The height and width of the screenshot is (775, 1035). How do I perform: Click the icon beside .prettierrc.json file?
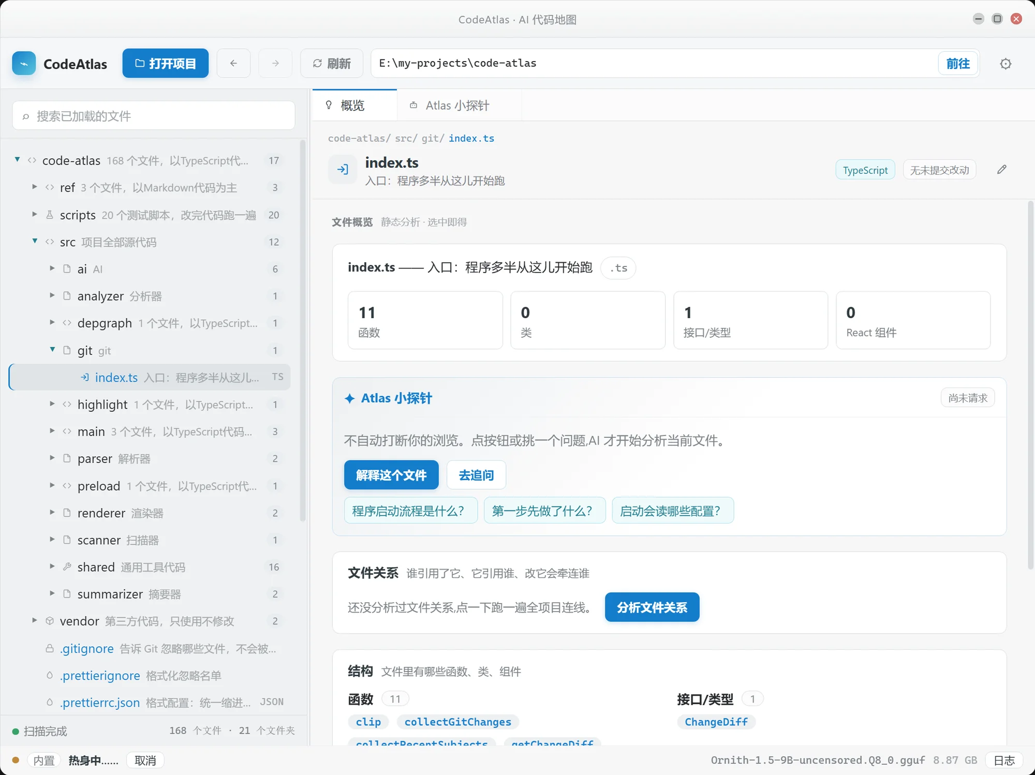pos(50,702)
